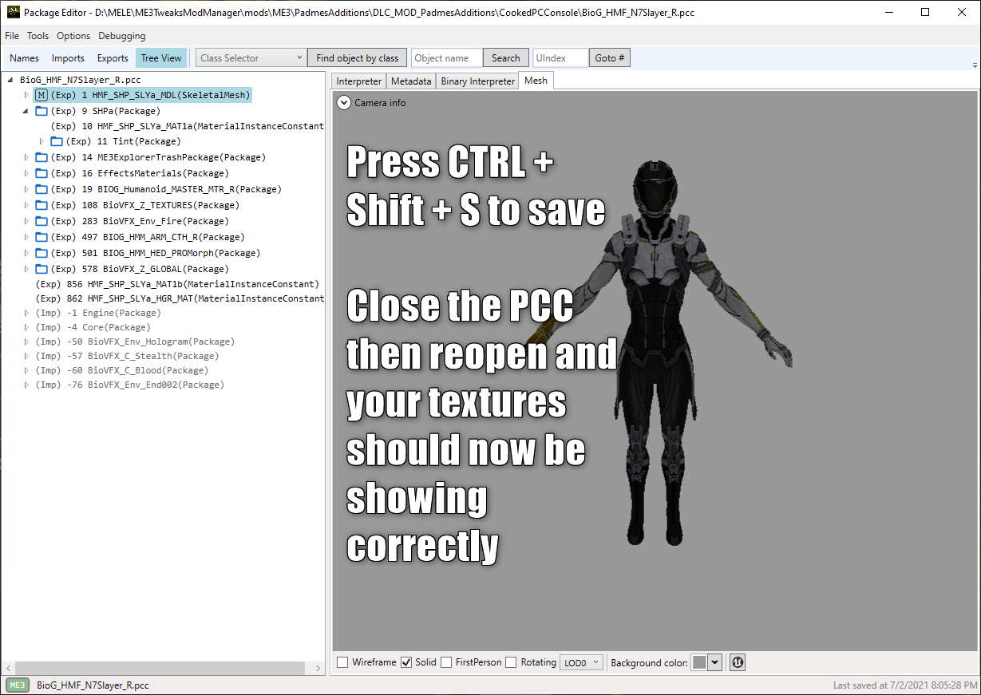981x695 pixels.
Task: Switch to the Metadata tab
Action: [411, 81]
